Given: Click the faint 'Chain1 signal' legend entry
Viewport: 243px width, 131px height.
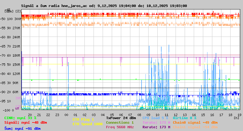Looking at the screenshot, I should [195, 127].
